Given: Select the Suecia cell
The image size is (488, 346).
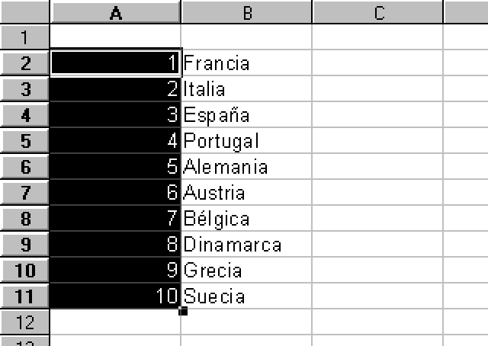Looking at the screenshot, I should pos(246,296).
